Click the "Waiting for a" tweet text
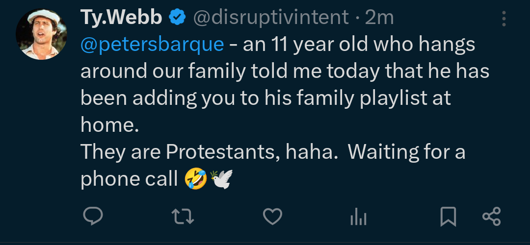This screenshot has height=245, width=530. pos(407,152)
